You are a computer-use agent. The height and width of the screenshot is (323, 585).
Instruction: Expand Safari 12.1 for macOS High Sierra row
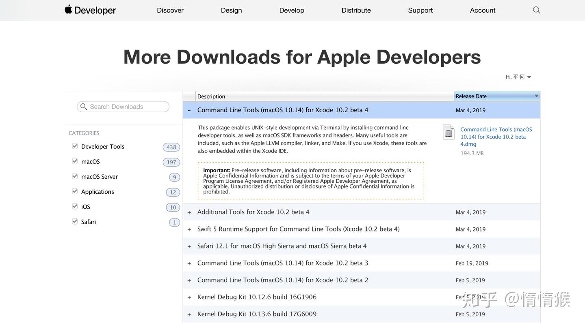(x=189, y=246)
